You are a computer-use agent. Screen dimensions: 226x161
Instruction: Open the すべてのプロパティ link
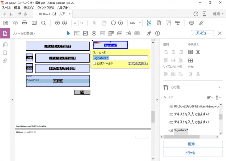[138, 63]
